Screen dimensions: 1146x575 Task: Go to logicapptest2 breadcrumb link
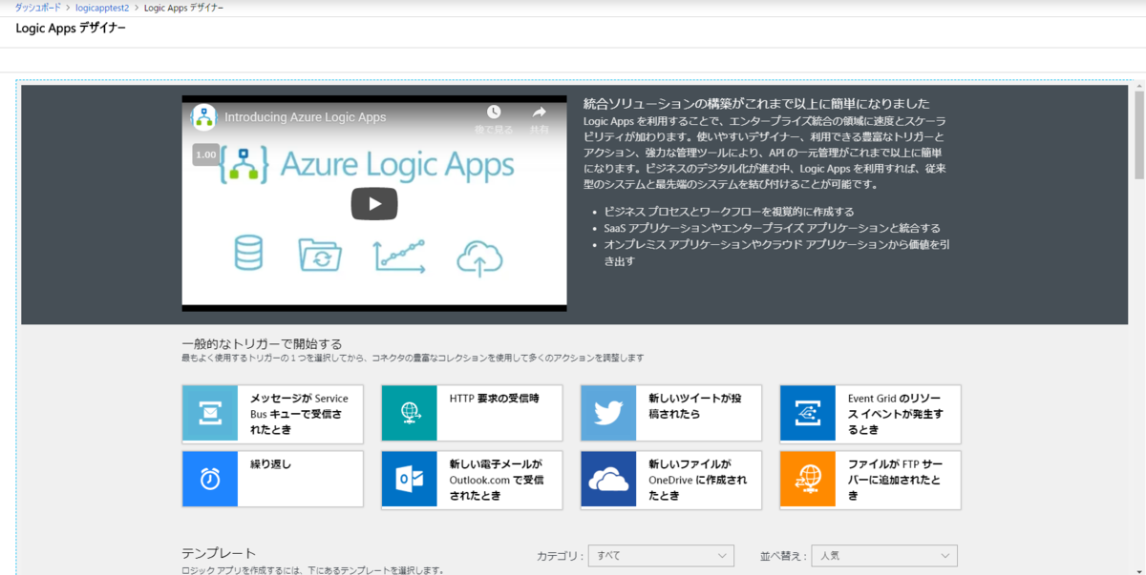[102, 8]
